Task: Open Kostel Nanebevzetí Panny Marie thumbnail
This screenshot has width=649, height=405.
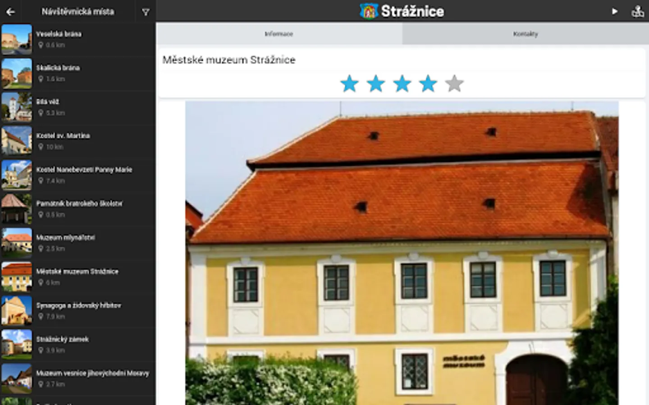Action: pos(17,175)
